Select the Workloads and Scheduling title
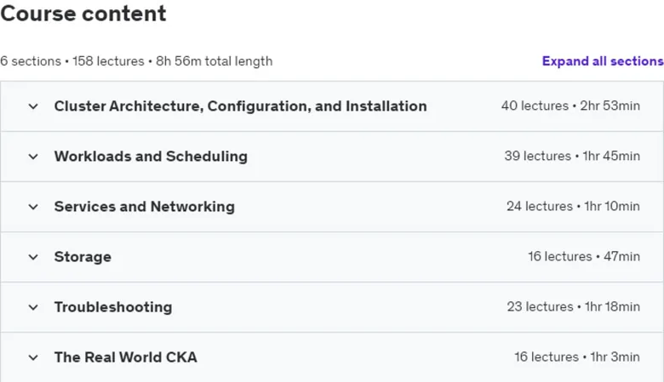 tap(151, 157)
